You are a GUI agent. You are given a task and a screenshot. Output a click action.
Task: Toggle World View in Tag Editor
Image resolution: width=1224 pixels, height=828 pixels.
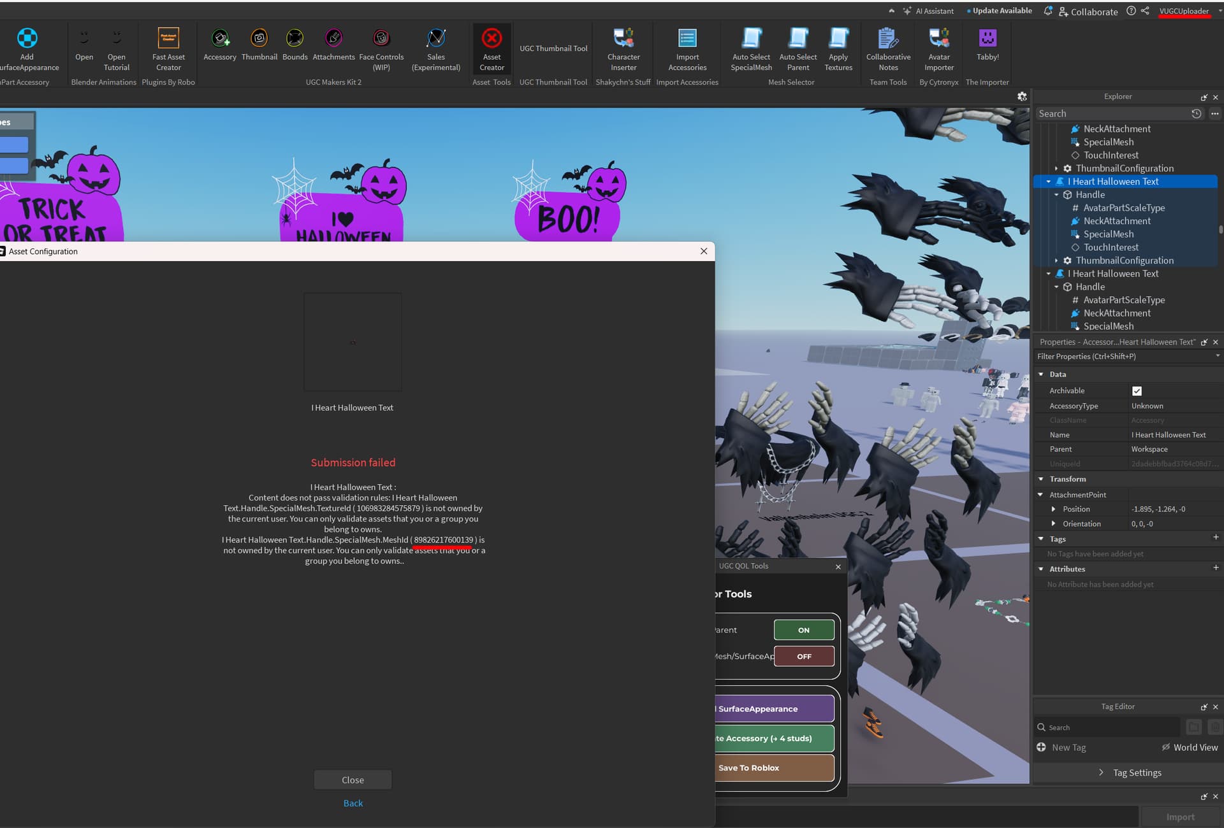point(1190,747)
